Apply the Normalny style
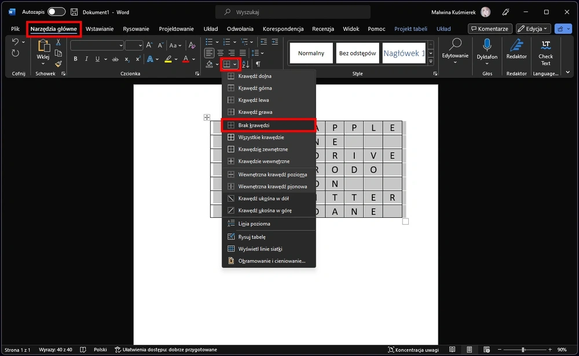 click(311, 53)
